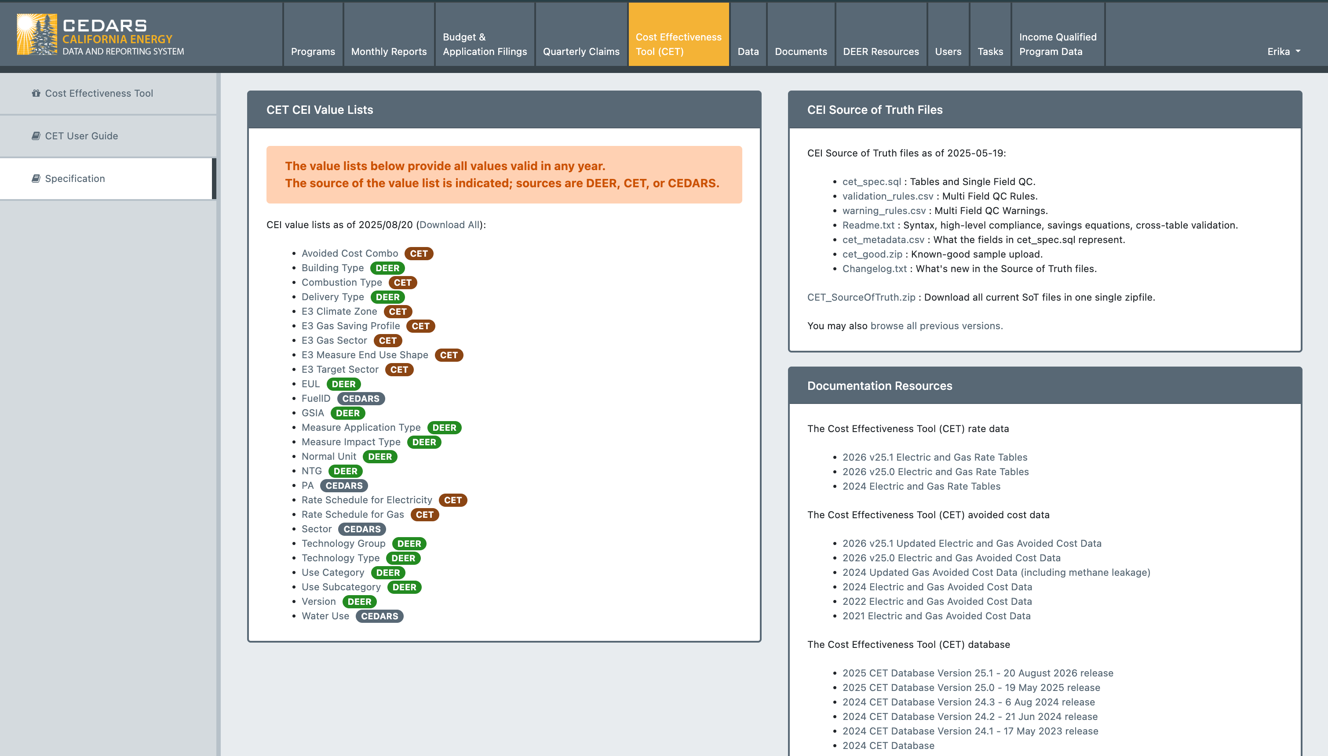Click the CET badge next to Avoided Cost Combo

click(x=419, y=253)
